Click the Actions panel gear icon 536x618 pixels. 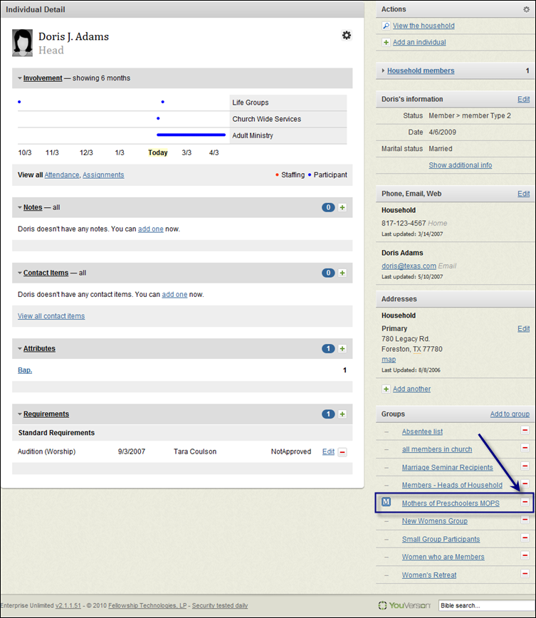click(526, 9)
